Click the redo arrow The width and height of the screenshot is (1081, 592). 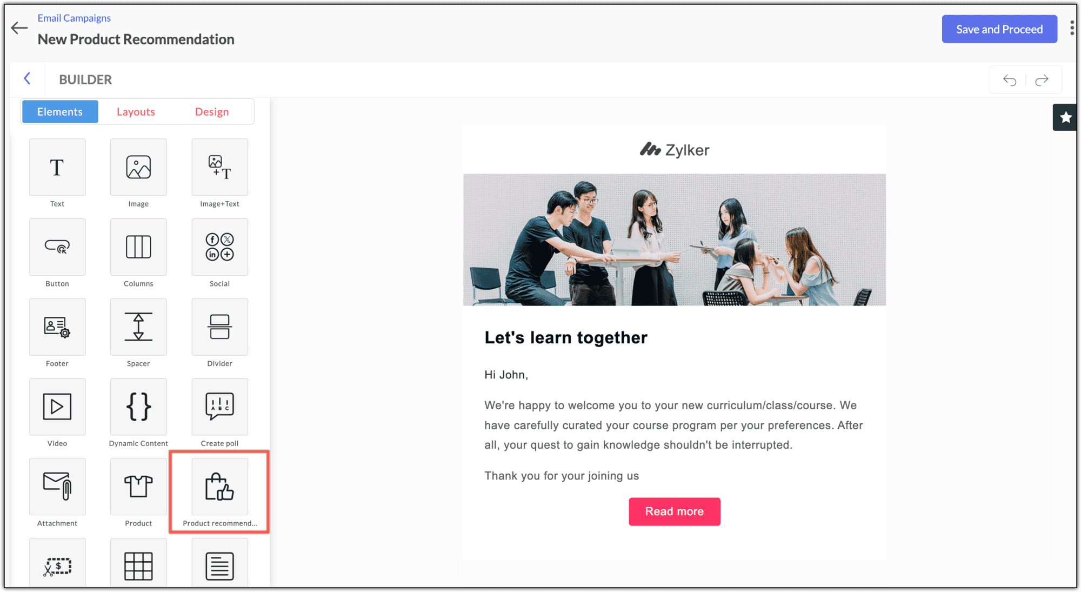click(1042, 80)
